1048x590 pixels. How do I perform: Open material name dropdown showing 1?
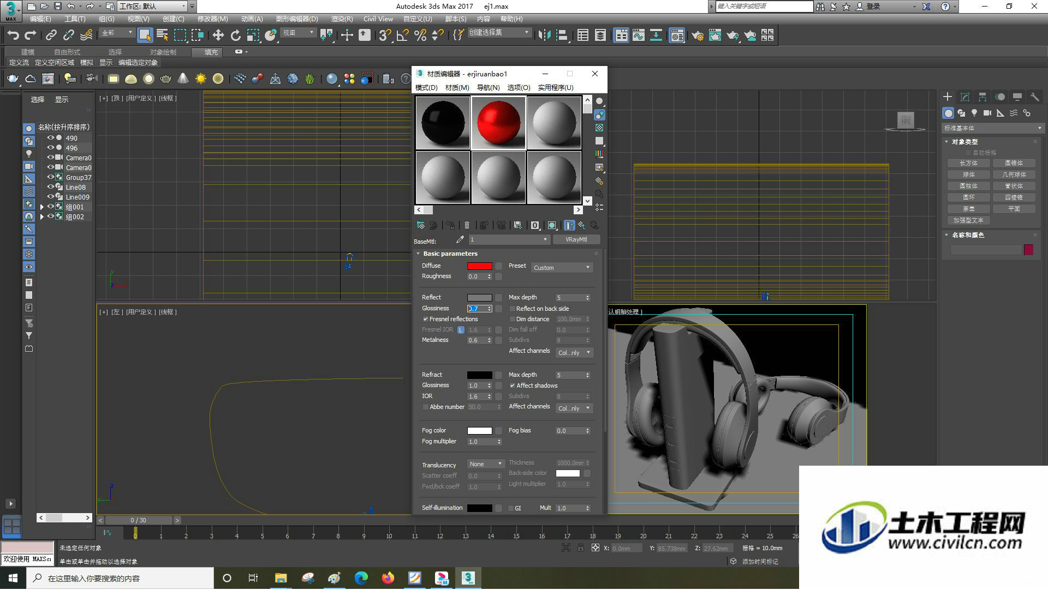click(509, 239)
